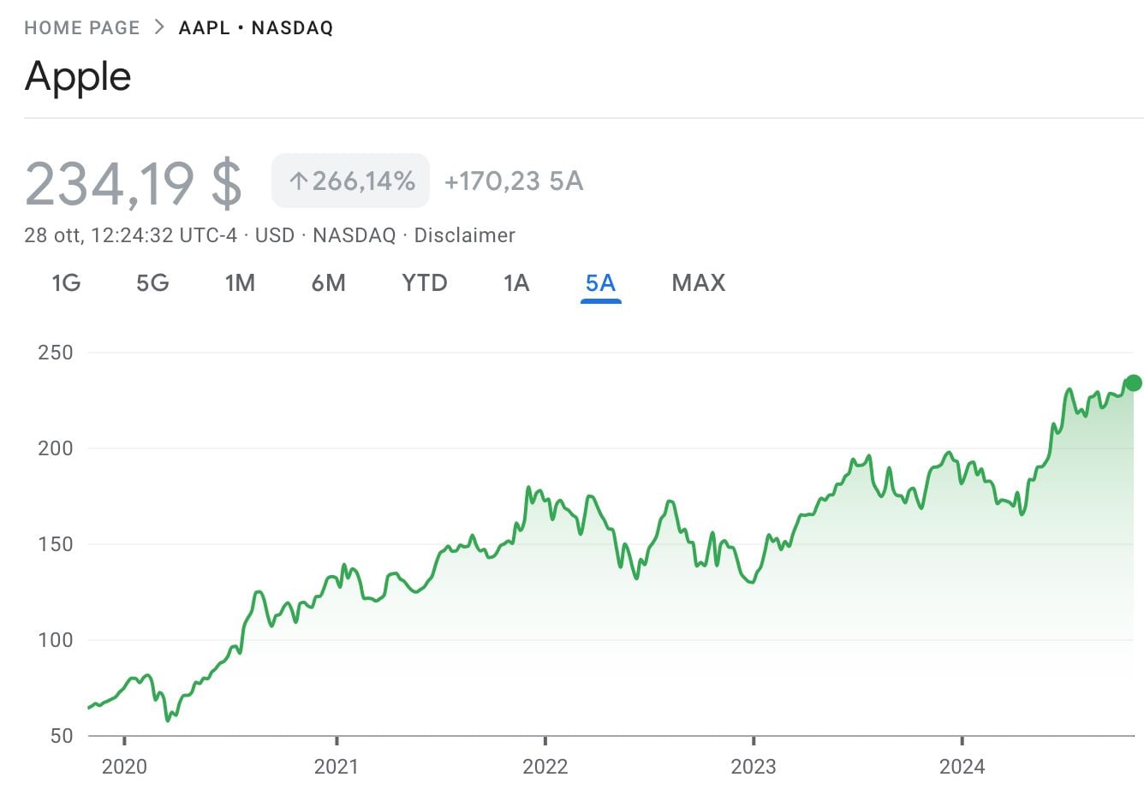Click the 234,19 $ stock price
This screenshot has width=1144, height=801.
[x=134, y=181]
